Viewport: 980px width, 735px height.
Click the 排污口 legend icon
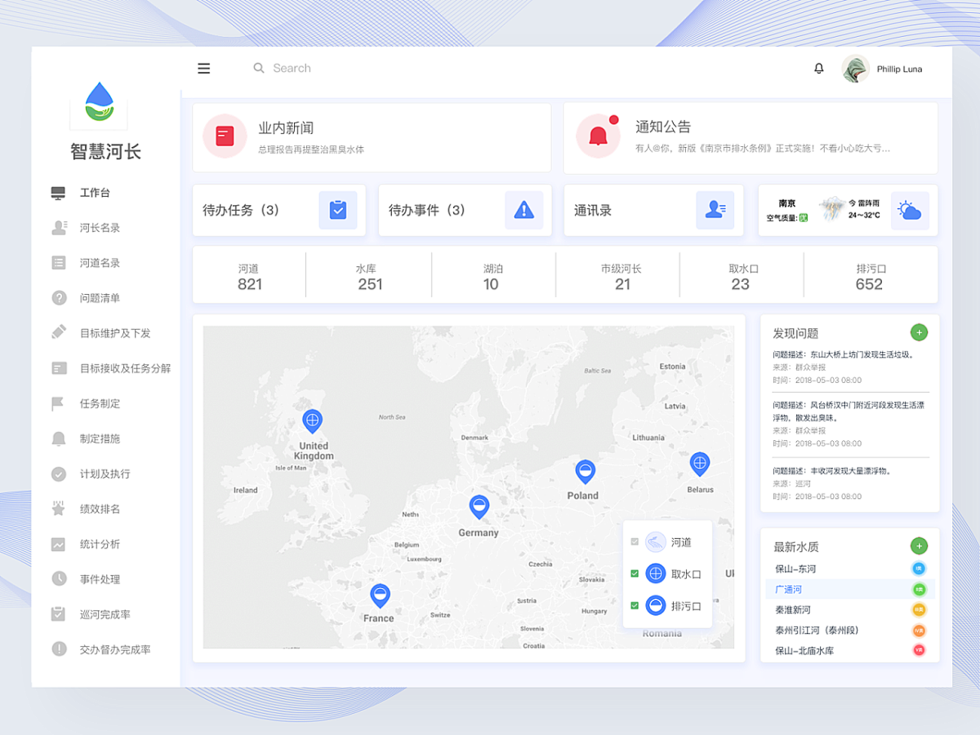(x=656, y=605)
